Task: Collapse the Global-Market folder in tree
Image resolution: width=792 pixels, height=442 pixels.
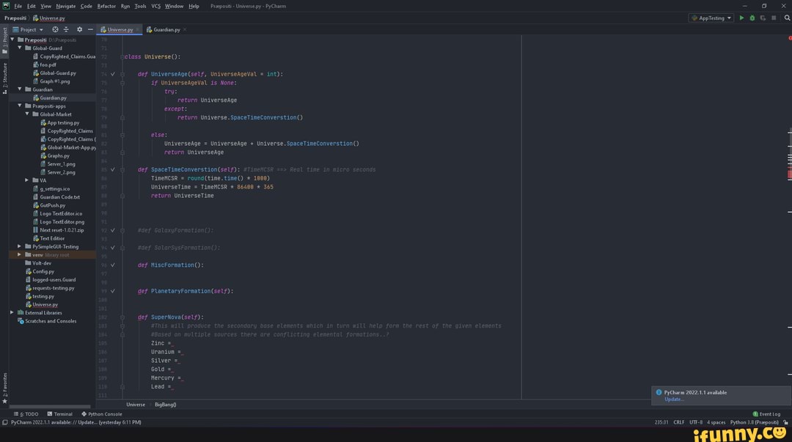Action: click(27, 114)
